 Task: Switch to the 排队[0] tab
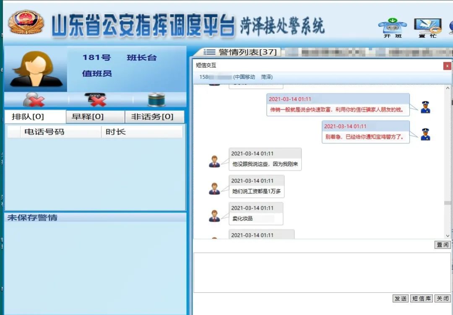(35, 117)
